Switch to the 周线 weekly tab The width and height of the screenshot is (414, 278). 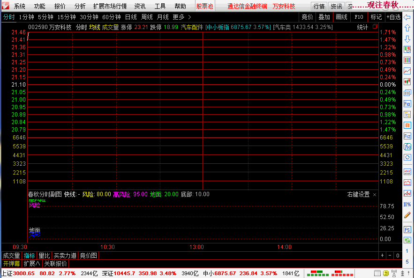(147, 17)
